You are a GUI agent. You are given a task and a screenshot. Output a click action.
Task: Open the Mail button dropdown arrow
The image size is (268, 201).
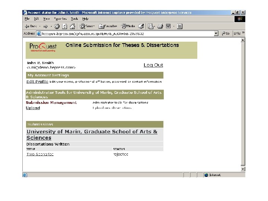click(154, 26)
